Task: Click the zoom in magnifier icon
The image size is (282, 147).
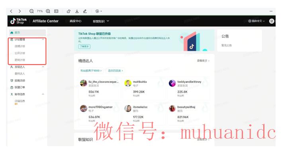Action: [48, 11]
